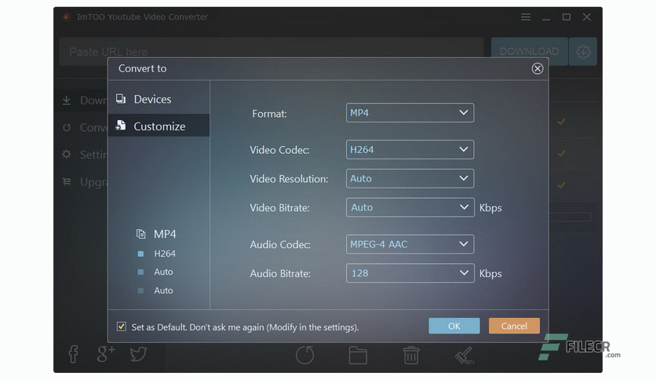
Task: Click the top checkmark in main window list
Action: coord(562,122)
